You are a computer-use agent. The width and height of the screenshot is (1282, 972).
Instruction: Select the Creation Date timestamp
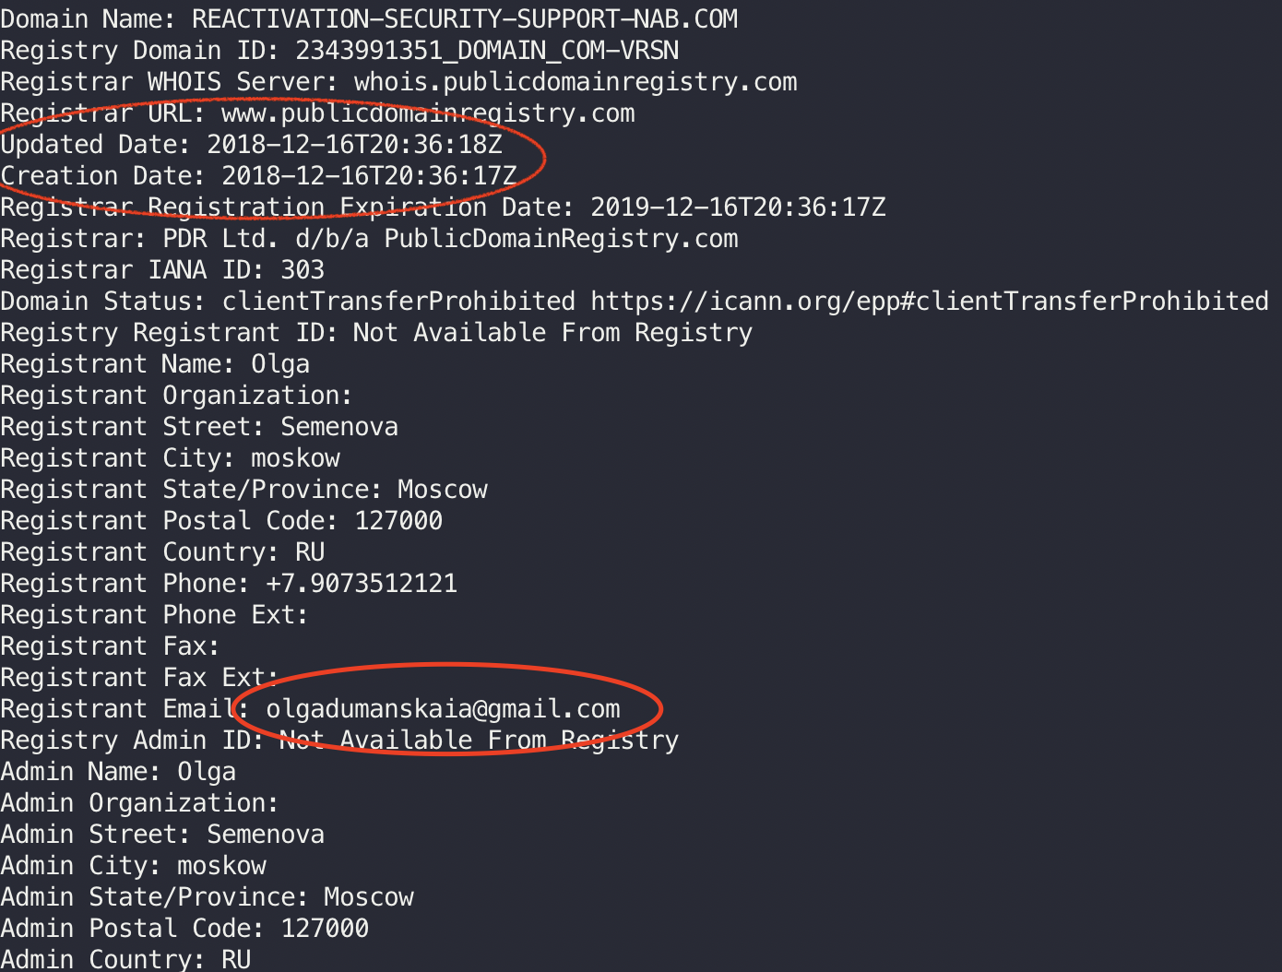(x=369, y=176)
